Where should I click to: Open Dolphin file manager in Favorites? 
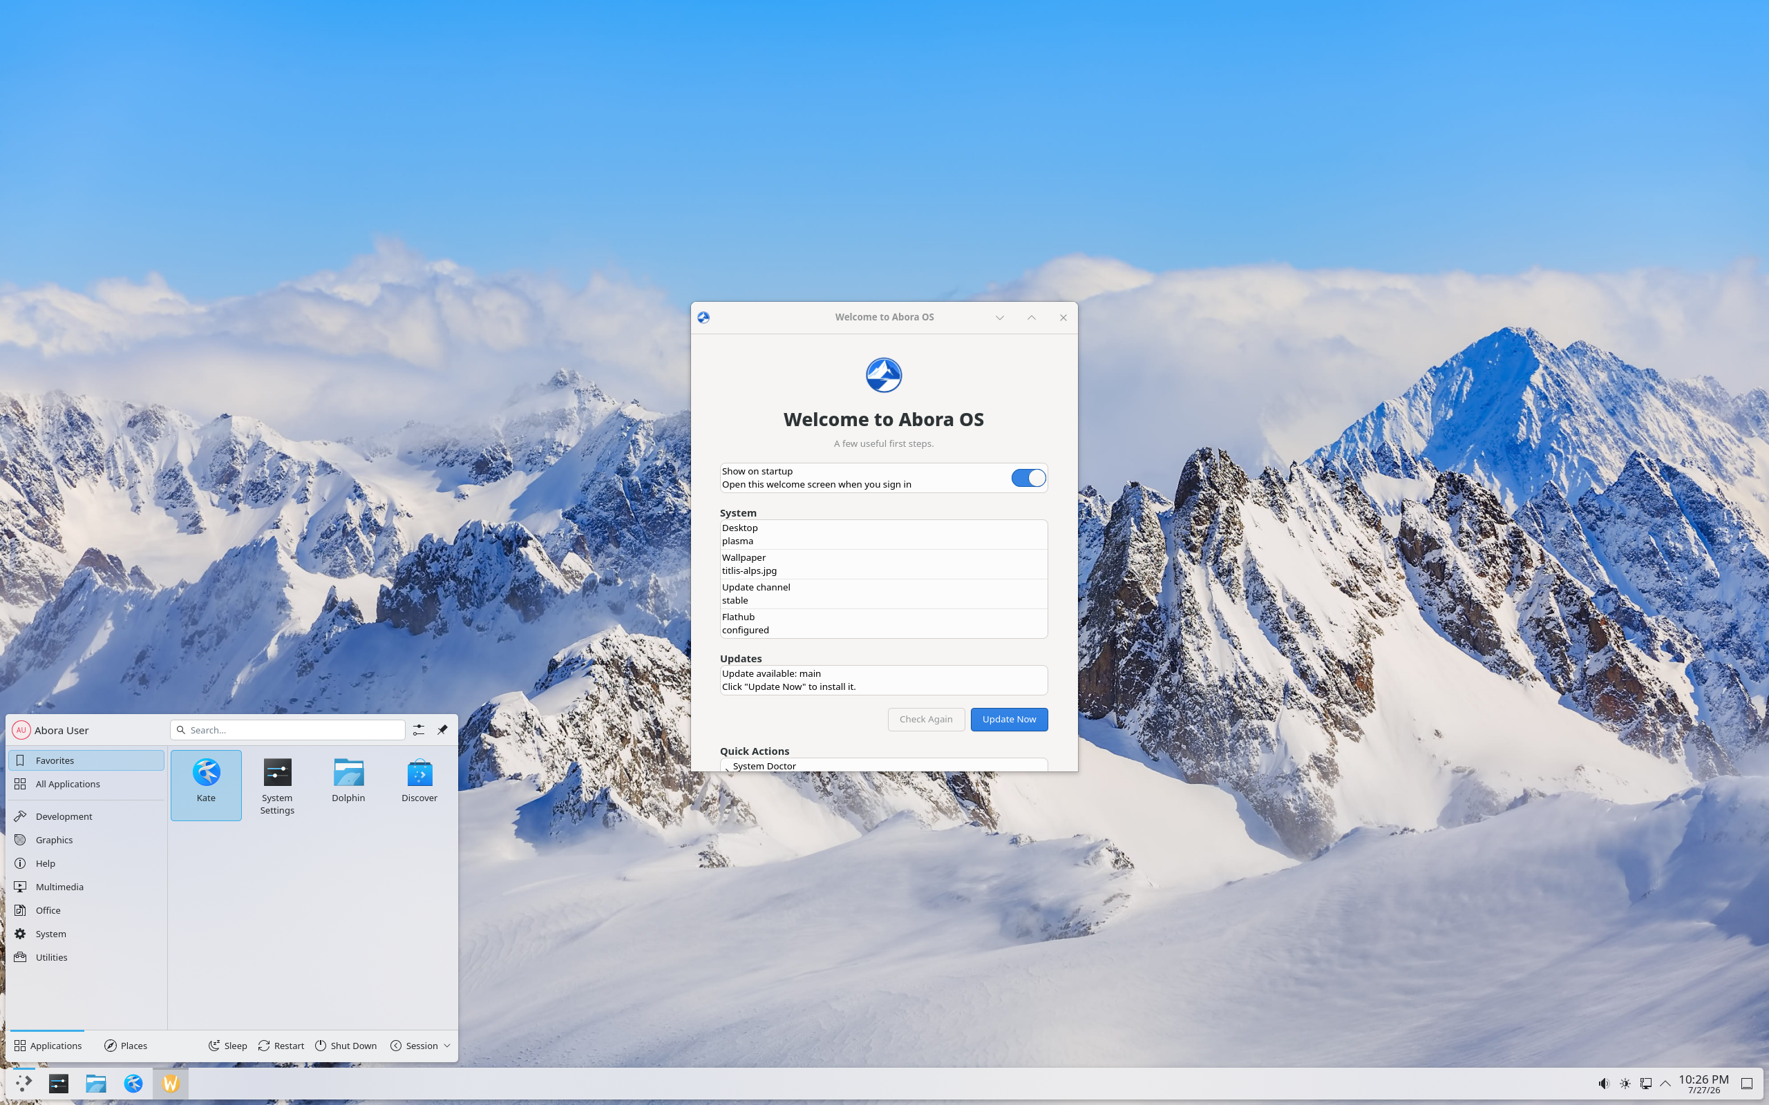pyautogui.click(x=348, y=785)
